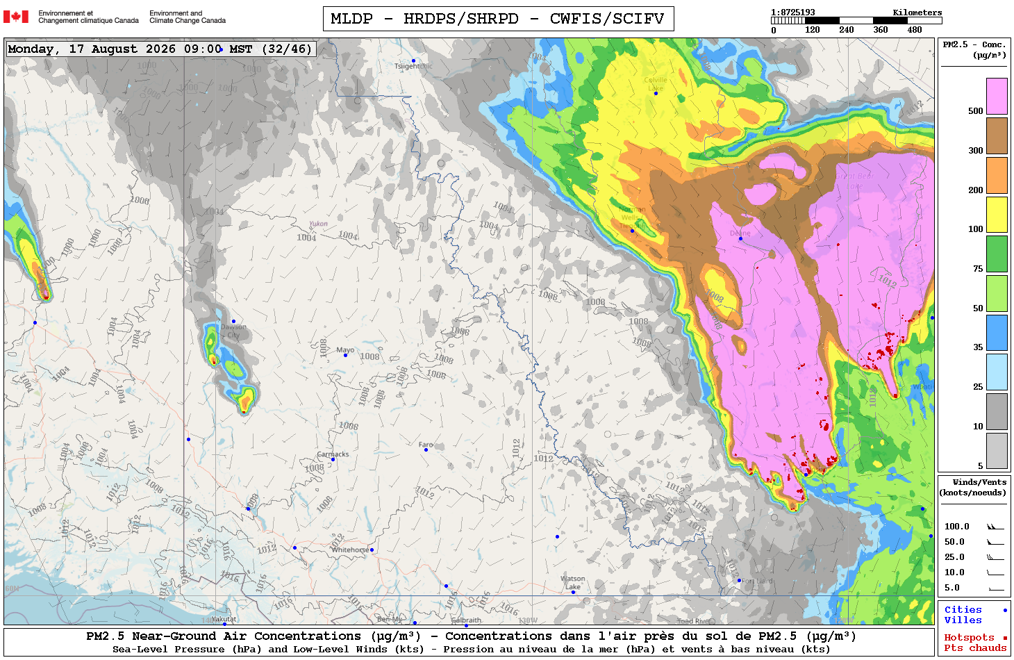Click the blue dot at Dawson City

[233, 321]
